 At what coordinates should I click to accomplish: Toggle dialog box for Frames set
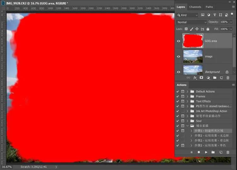point(183,96)
